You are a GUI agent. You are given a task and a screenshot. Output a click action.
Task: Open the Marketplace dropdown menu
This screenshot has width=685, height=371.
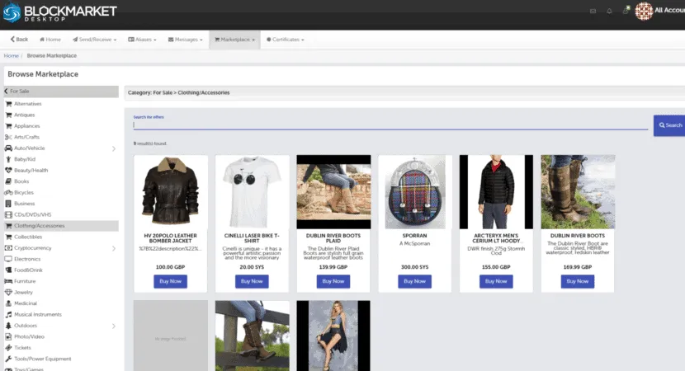coord(234,40)
